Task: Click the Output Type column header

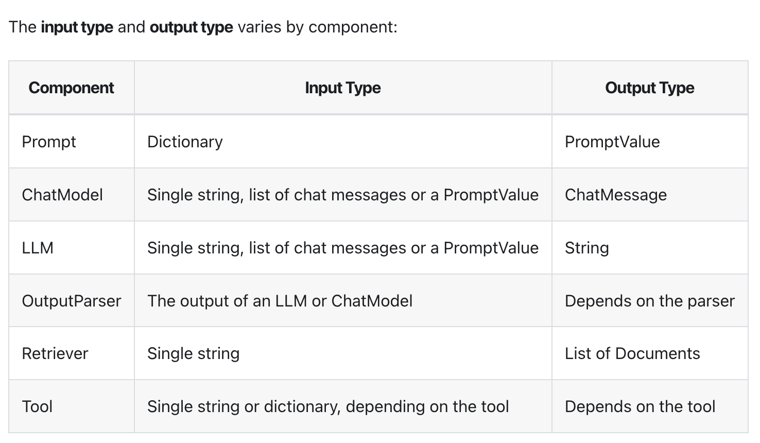Action: 649,88
